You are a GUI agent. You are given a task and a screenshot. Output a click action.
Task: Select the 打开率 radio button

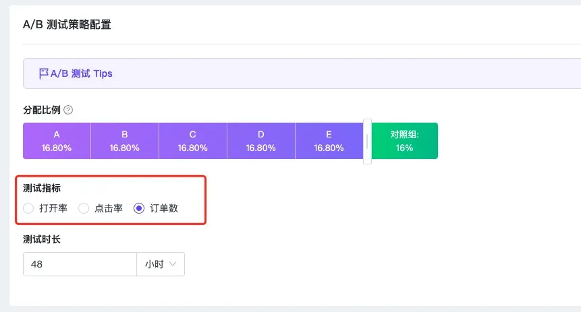click(28, 208)
